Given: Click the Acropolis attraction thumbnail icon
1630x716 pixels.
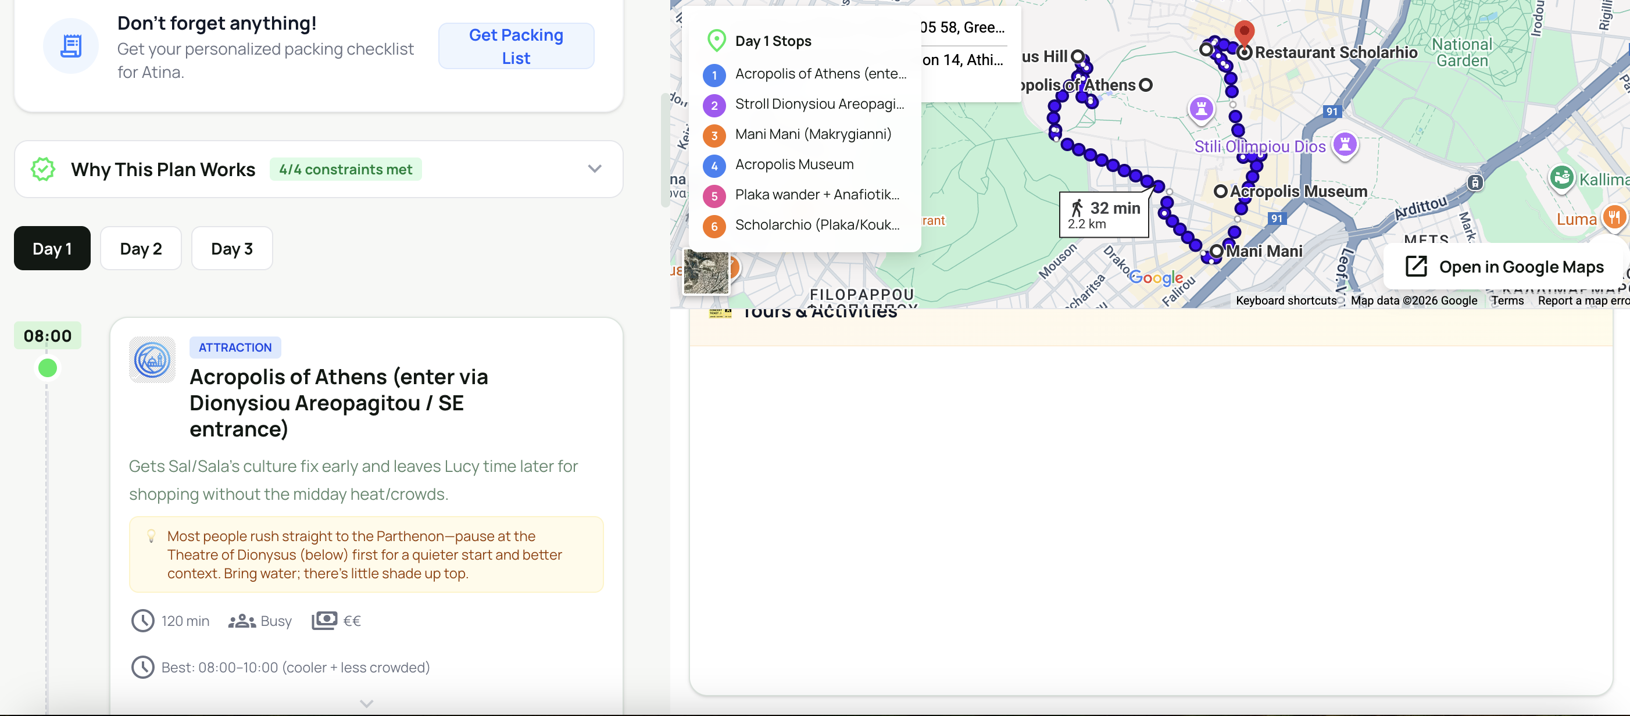Looking at the screenshot, I should [x=152, y=360].
